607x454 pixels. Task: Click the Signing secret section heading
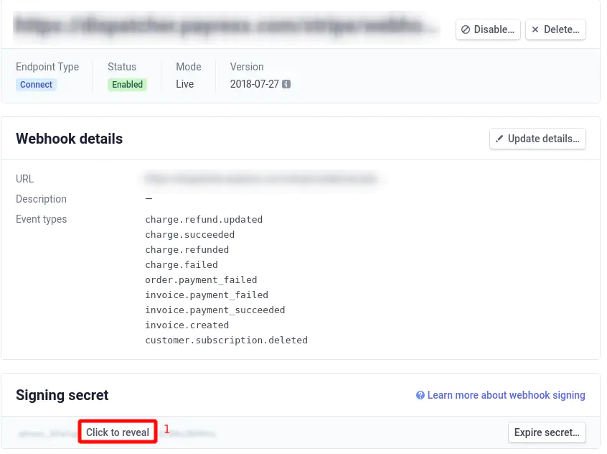[x=62, y=395]
